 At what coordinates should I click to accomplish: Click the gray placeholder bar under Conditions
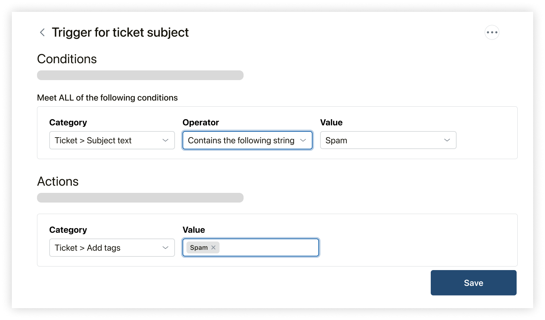[140, 75]
